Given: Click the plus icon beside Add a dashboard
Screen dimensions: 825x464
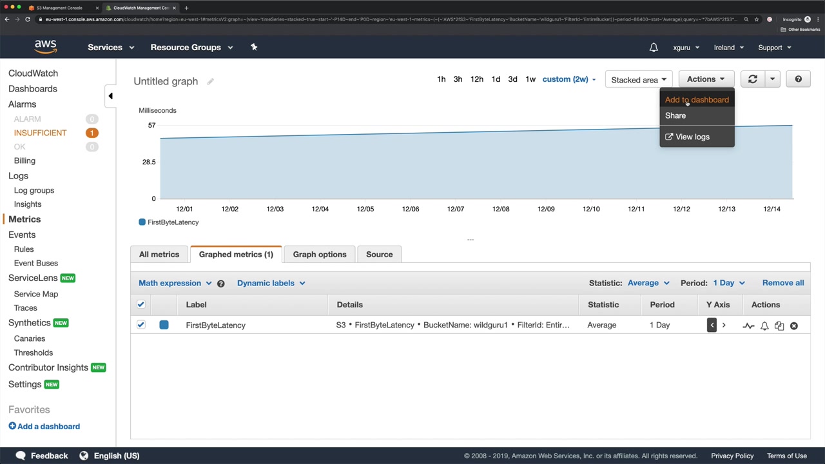Looking at the screenshot, I should pos(12,426).
